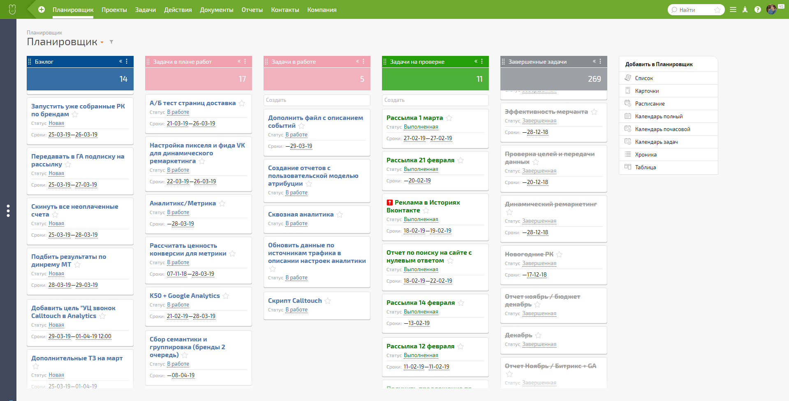Click the left sidebar three vertical dots
The width and height of the screenshot is (789, 401).
(x=8, y=211)
